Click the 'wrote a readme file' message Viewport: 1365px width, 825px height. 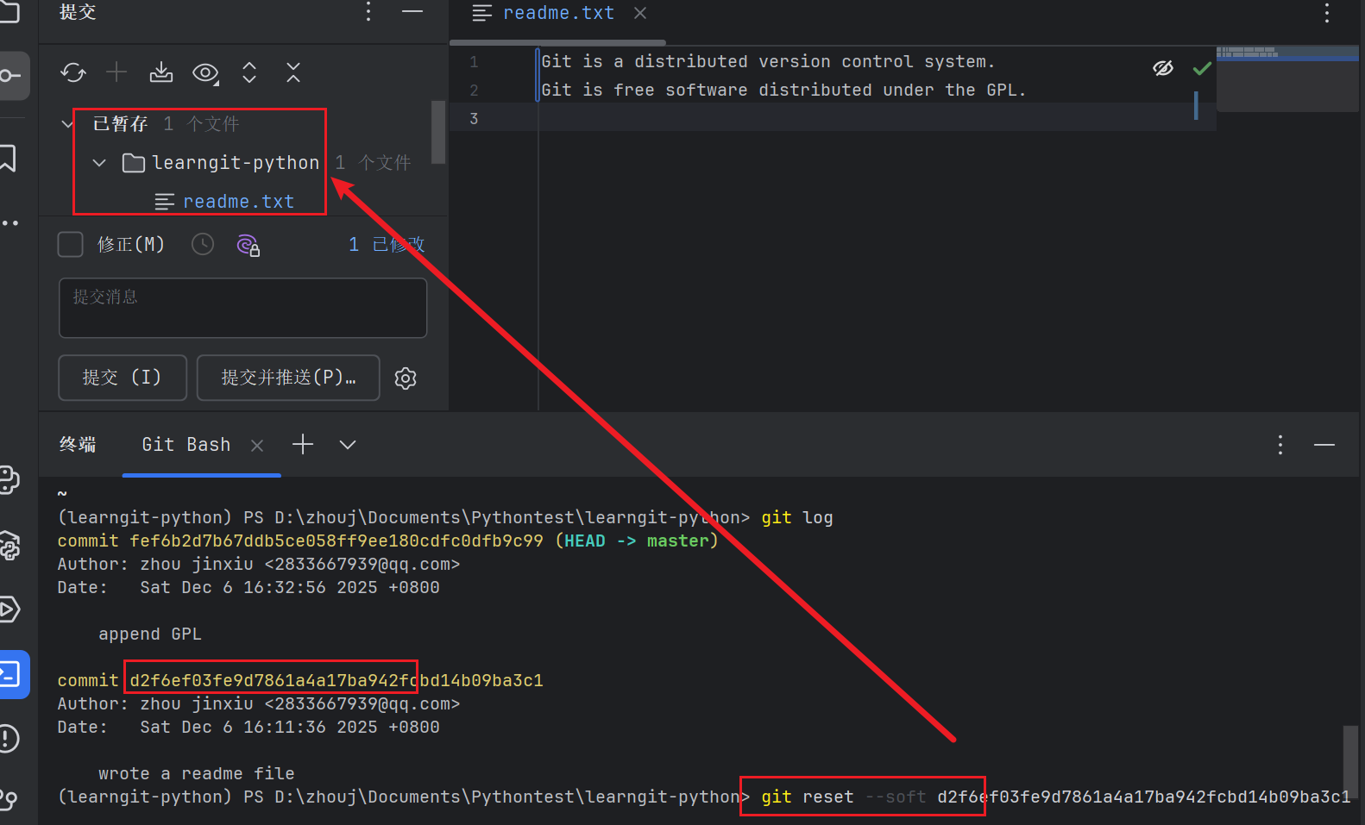[x=197, y=773]
